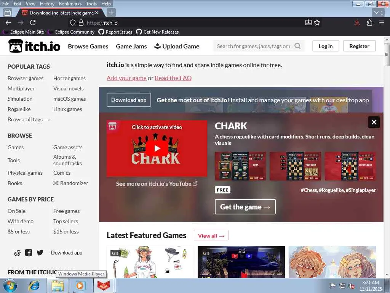Play the CHARK YouTube video
This screenshot has height=293, width=390.
pos(157,148)
